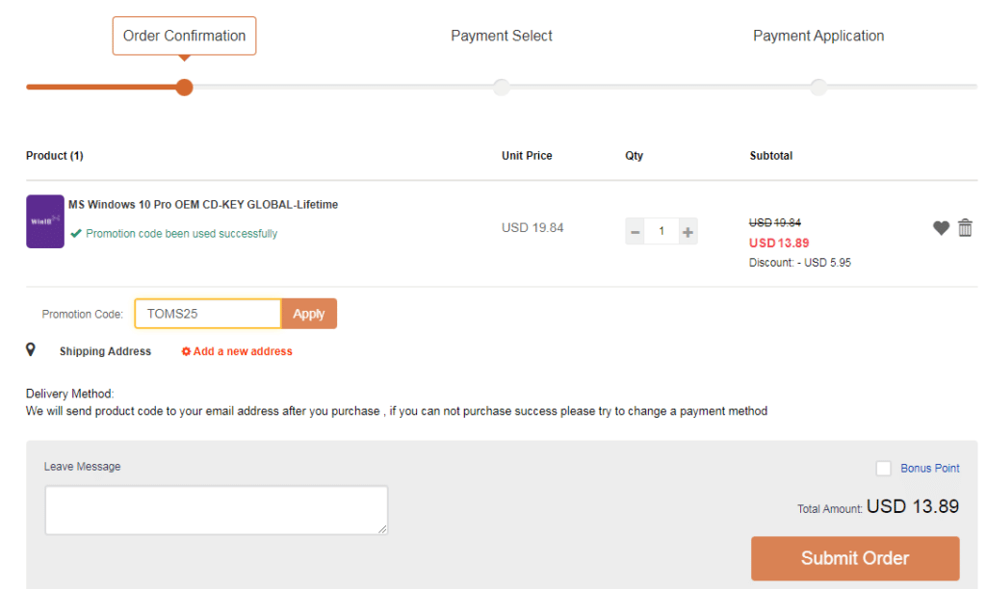Click the Total Amount USD 13.89 value

click(x=913, y=506)
